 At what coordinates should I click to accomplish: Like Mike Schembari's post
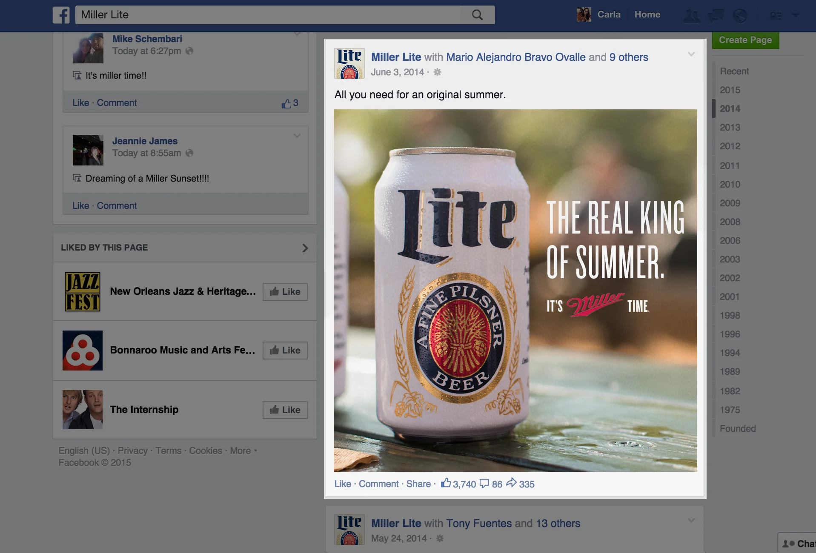tap(80, 103)
